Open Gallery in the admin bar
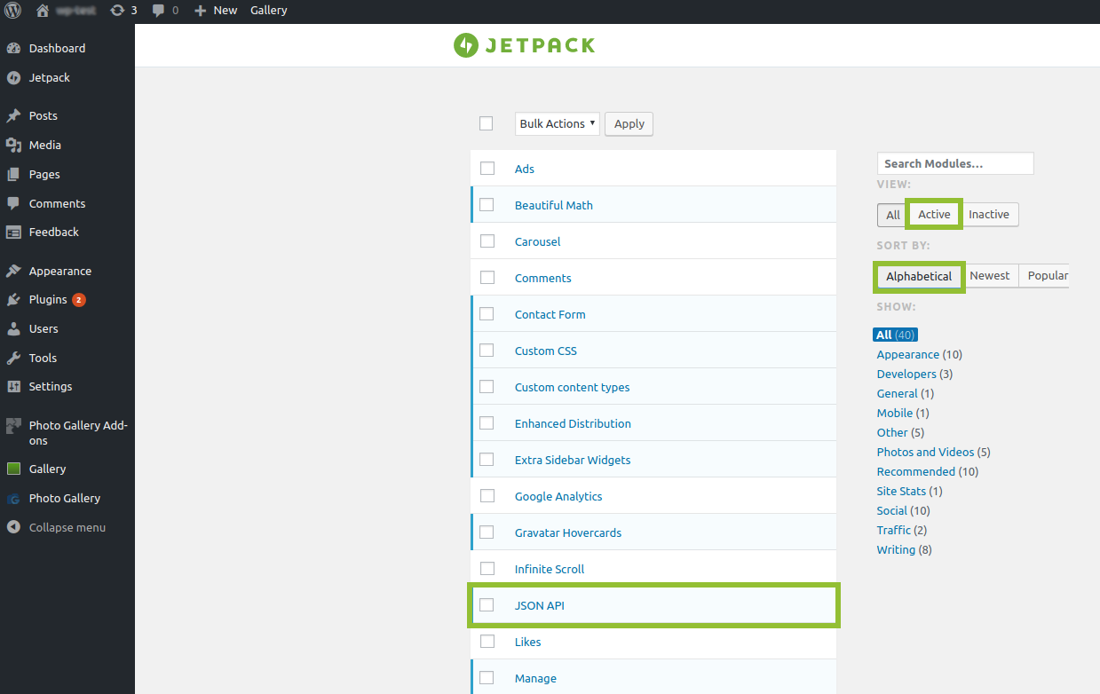 [x=269, y=11]
